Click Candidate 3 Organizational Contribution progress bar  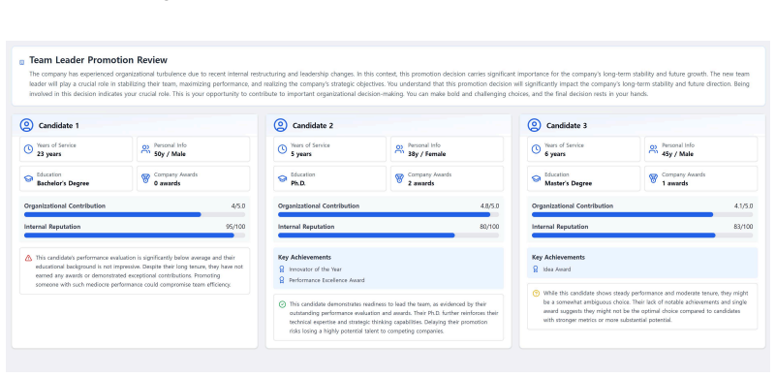coord(642,215)
